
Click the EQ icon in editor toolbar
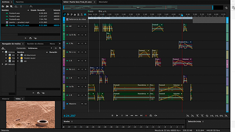click(x=75, y=15)
